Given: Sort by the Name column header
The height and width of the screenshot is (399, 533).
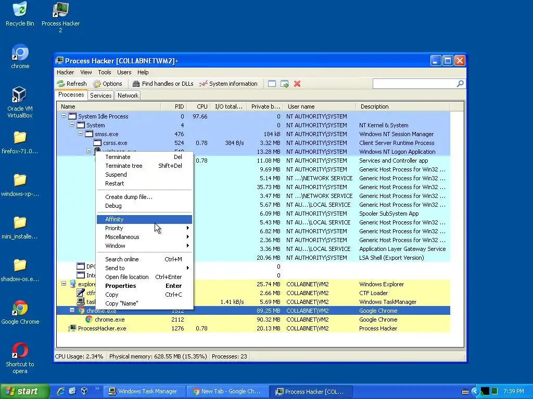Looking at the screenshot, I should 109,107.
